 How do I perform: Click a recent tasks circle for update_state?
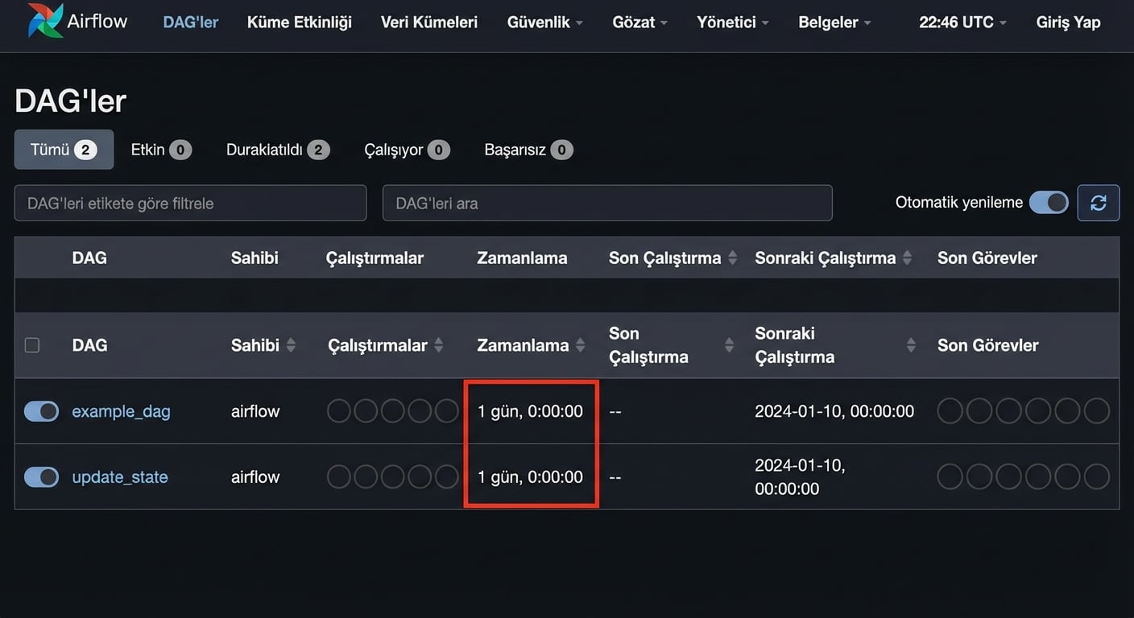click(950, 476)
